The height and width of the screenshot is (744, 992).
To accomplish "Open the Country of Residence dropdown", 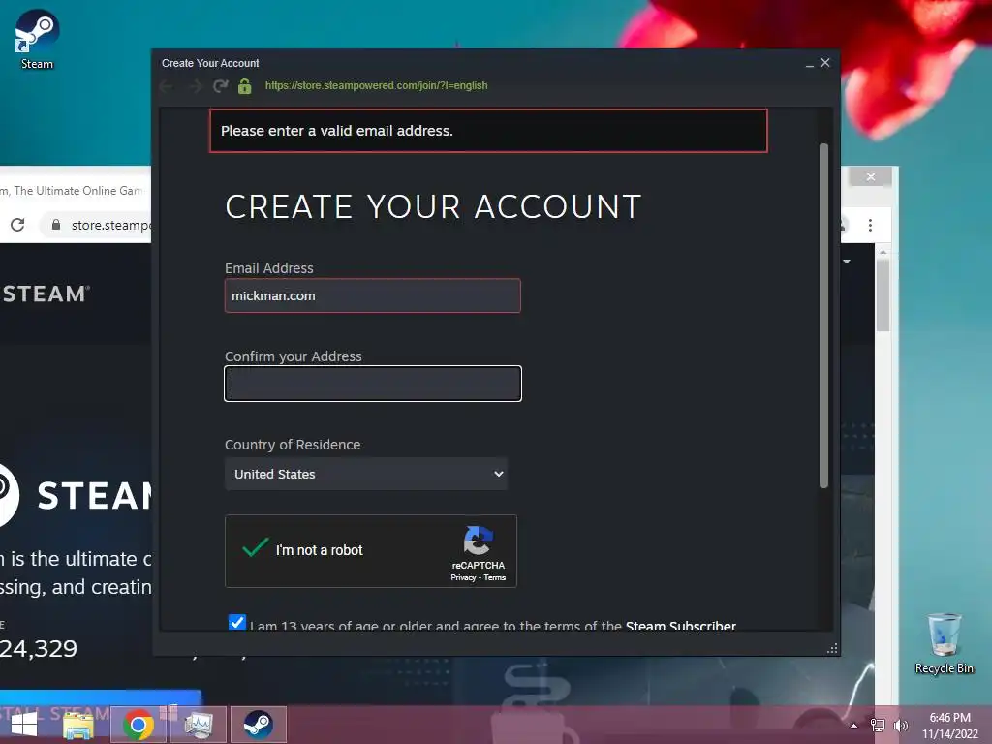I will (x=366, y=474).
